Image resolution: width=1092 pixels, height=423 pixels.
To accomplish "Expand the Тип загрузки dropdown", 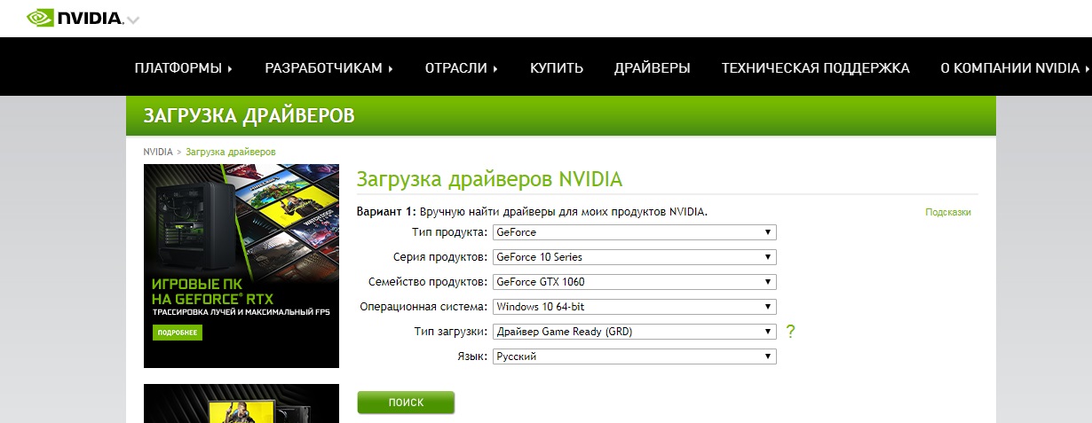I will coord(635,332).
